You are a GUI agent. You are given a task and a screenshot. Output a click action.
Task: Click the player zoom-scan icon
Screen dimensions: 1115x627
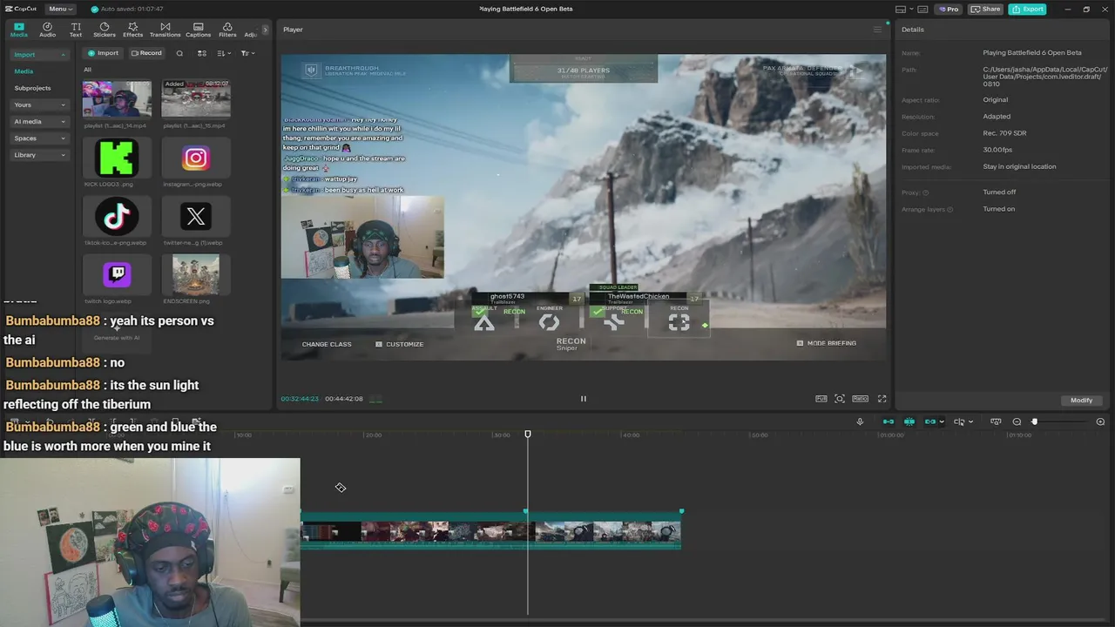tap(840, 399)
